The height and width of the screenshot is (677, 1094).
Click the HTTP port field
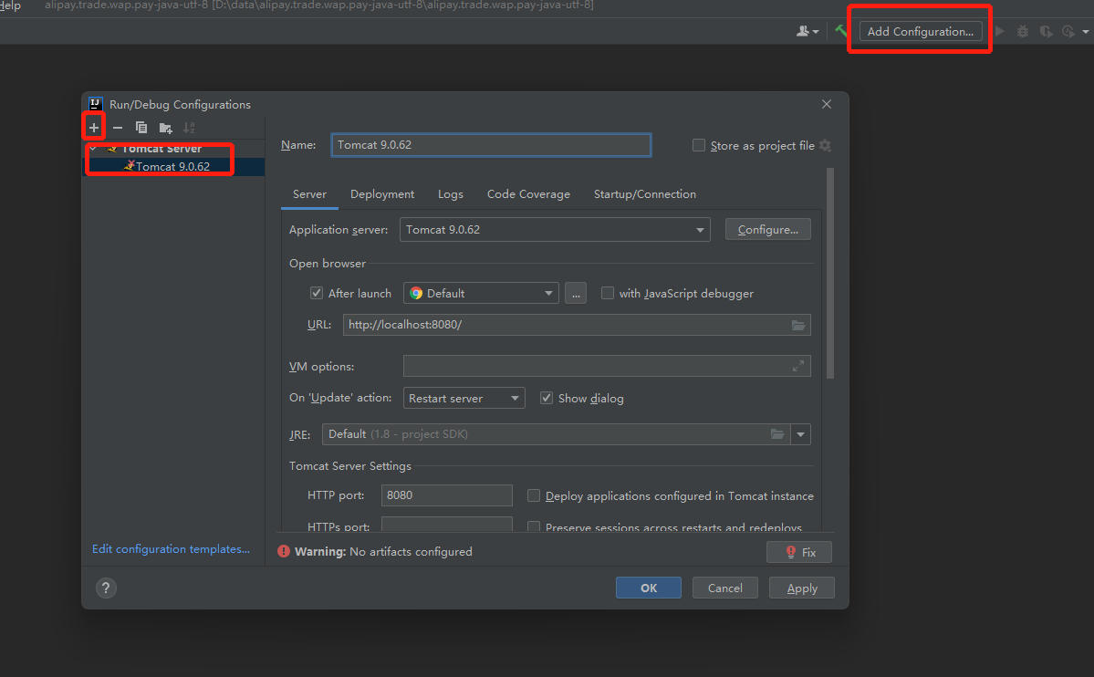coord(446,495)
